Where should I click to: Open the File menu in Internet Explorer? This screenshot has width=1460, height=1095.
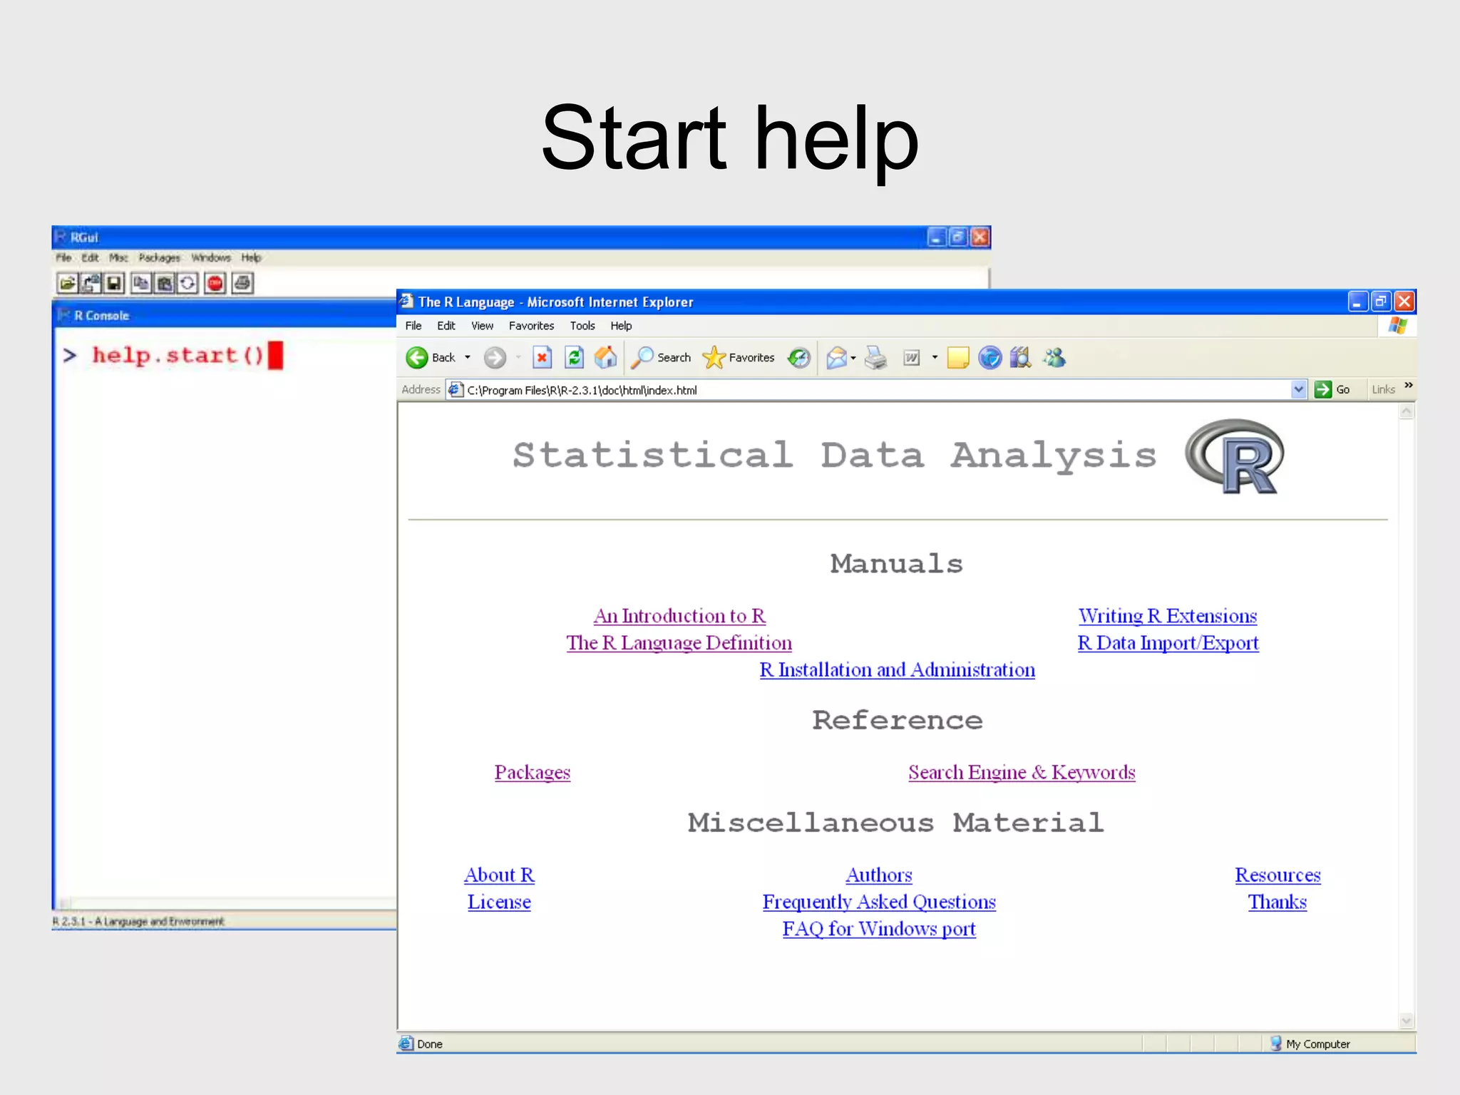pos(413,326)
